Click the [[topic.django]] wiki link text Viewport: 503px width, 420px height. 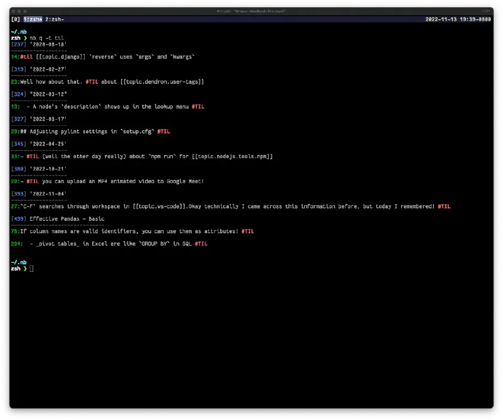pyautogui.click(x=61, y=57)
